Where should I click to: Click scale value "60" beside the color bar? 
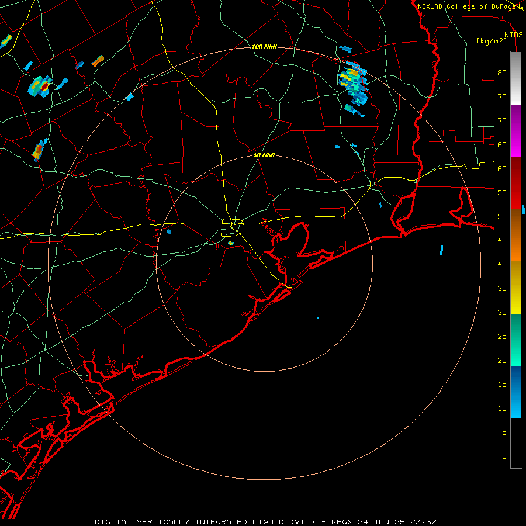coord(502,169)
